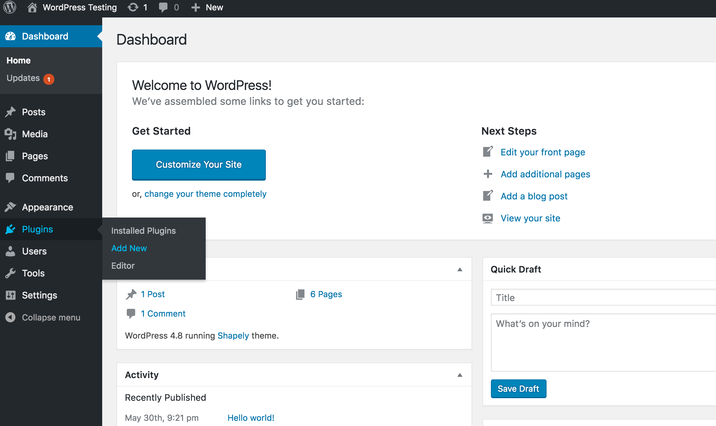
Task: Click Edit your front page link
Action: coord(542,151)
